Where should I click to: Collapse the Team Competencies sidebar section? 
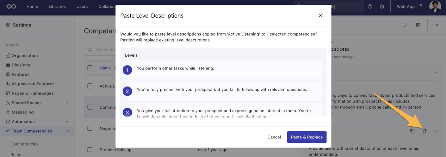(x=67, y=131)
